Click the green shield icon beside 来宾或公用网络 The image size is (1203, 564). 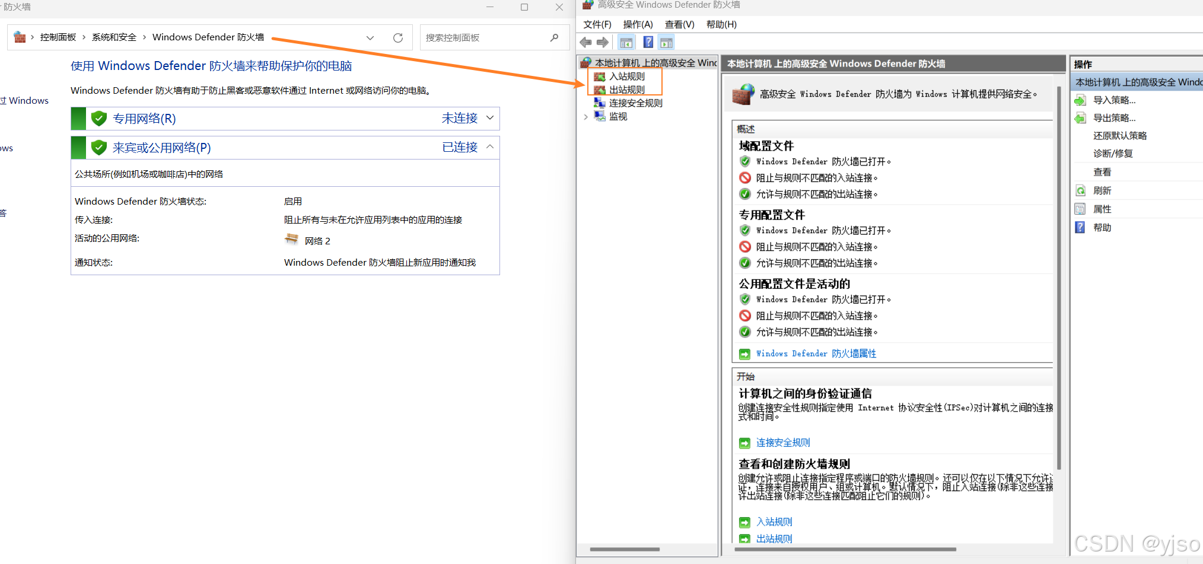[99, 148]
